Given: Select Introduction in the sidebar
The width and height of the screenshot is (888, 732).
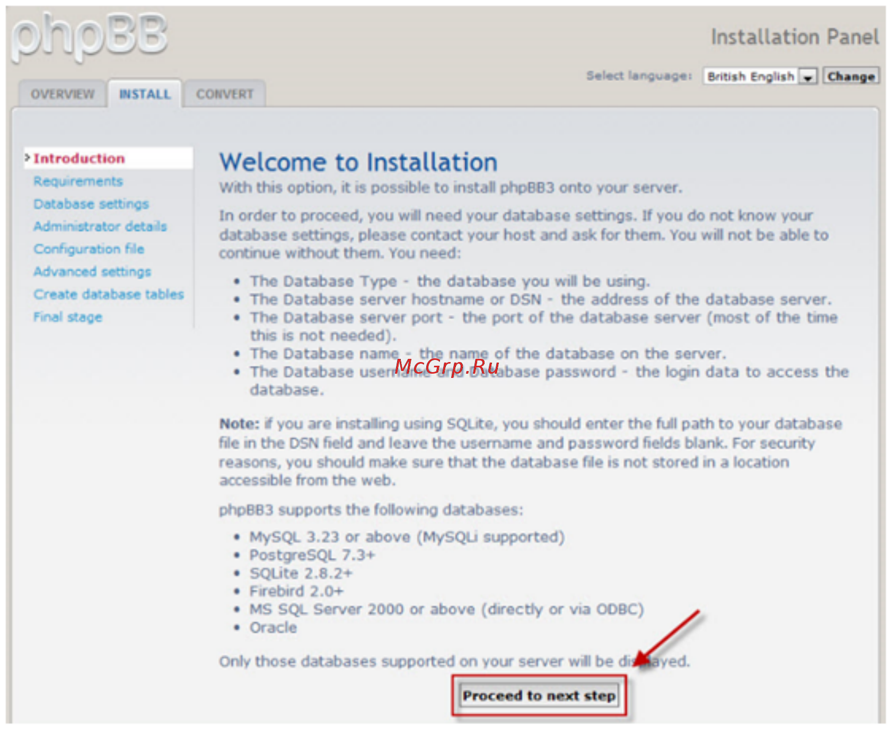Looking at the screenshot, I should [108, 158].
